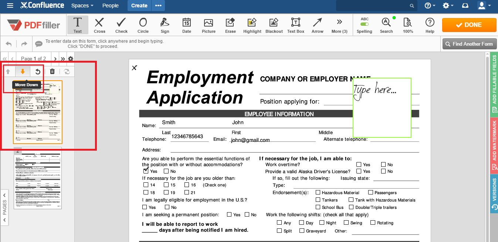Screen dimensions: 498x242
Task: Toggle the Spelling switch
Action: tap(365, 24)
